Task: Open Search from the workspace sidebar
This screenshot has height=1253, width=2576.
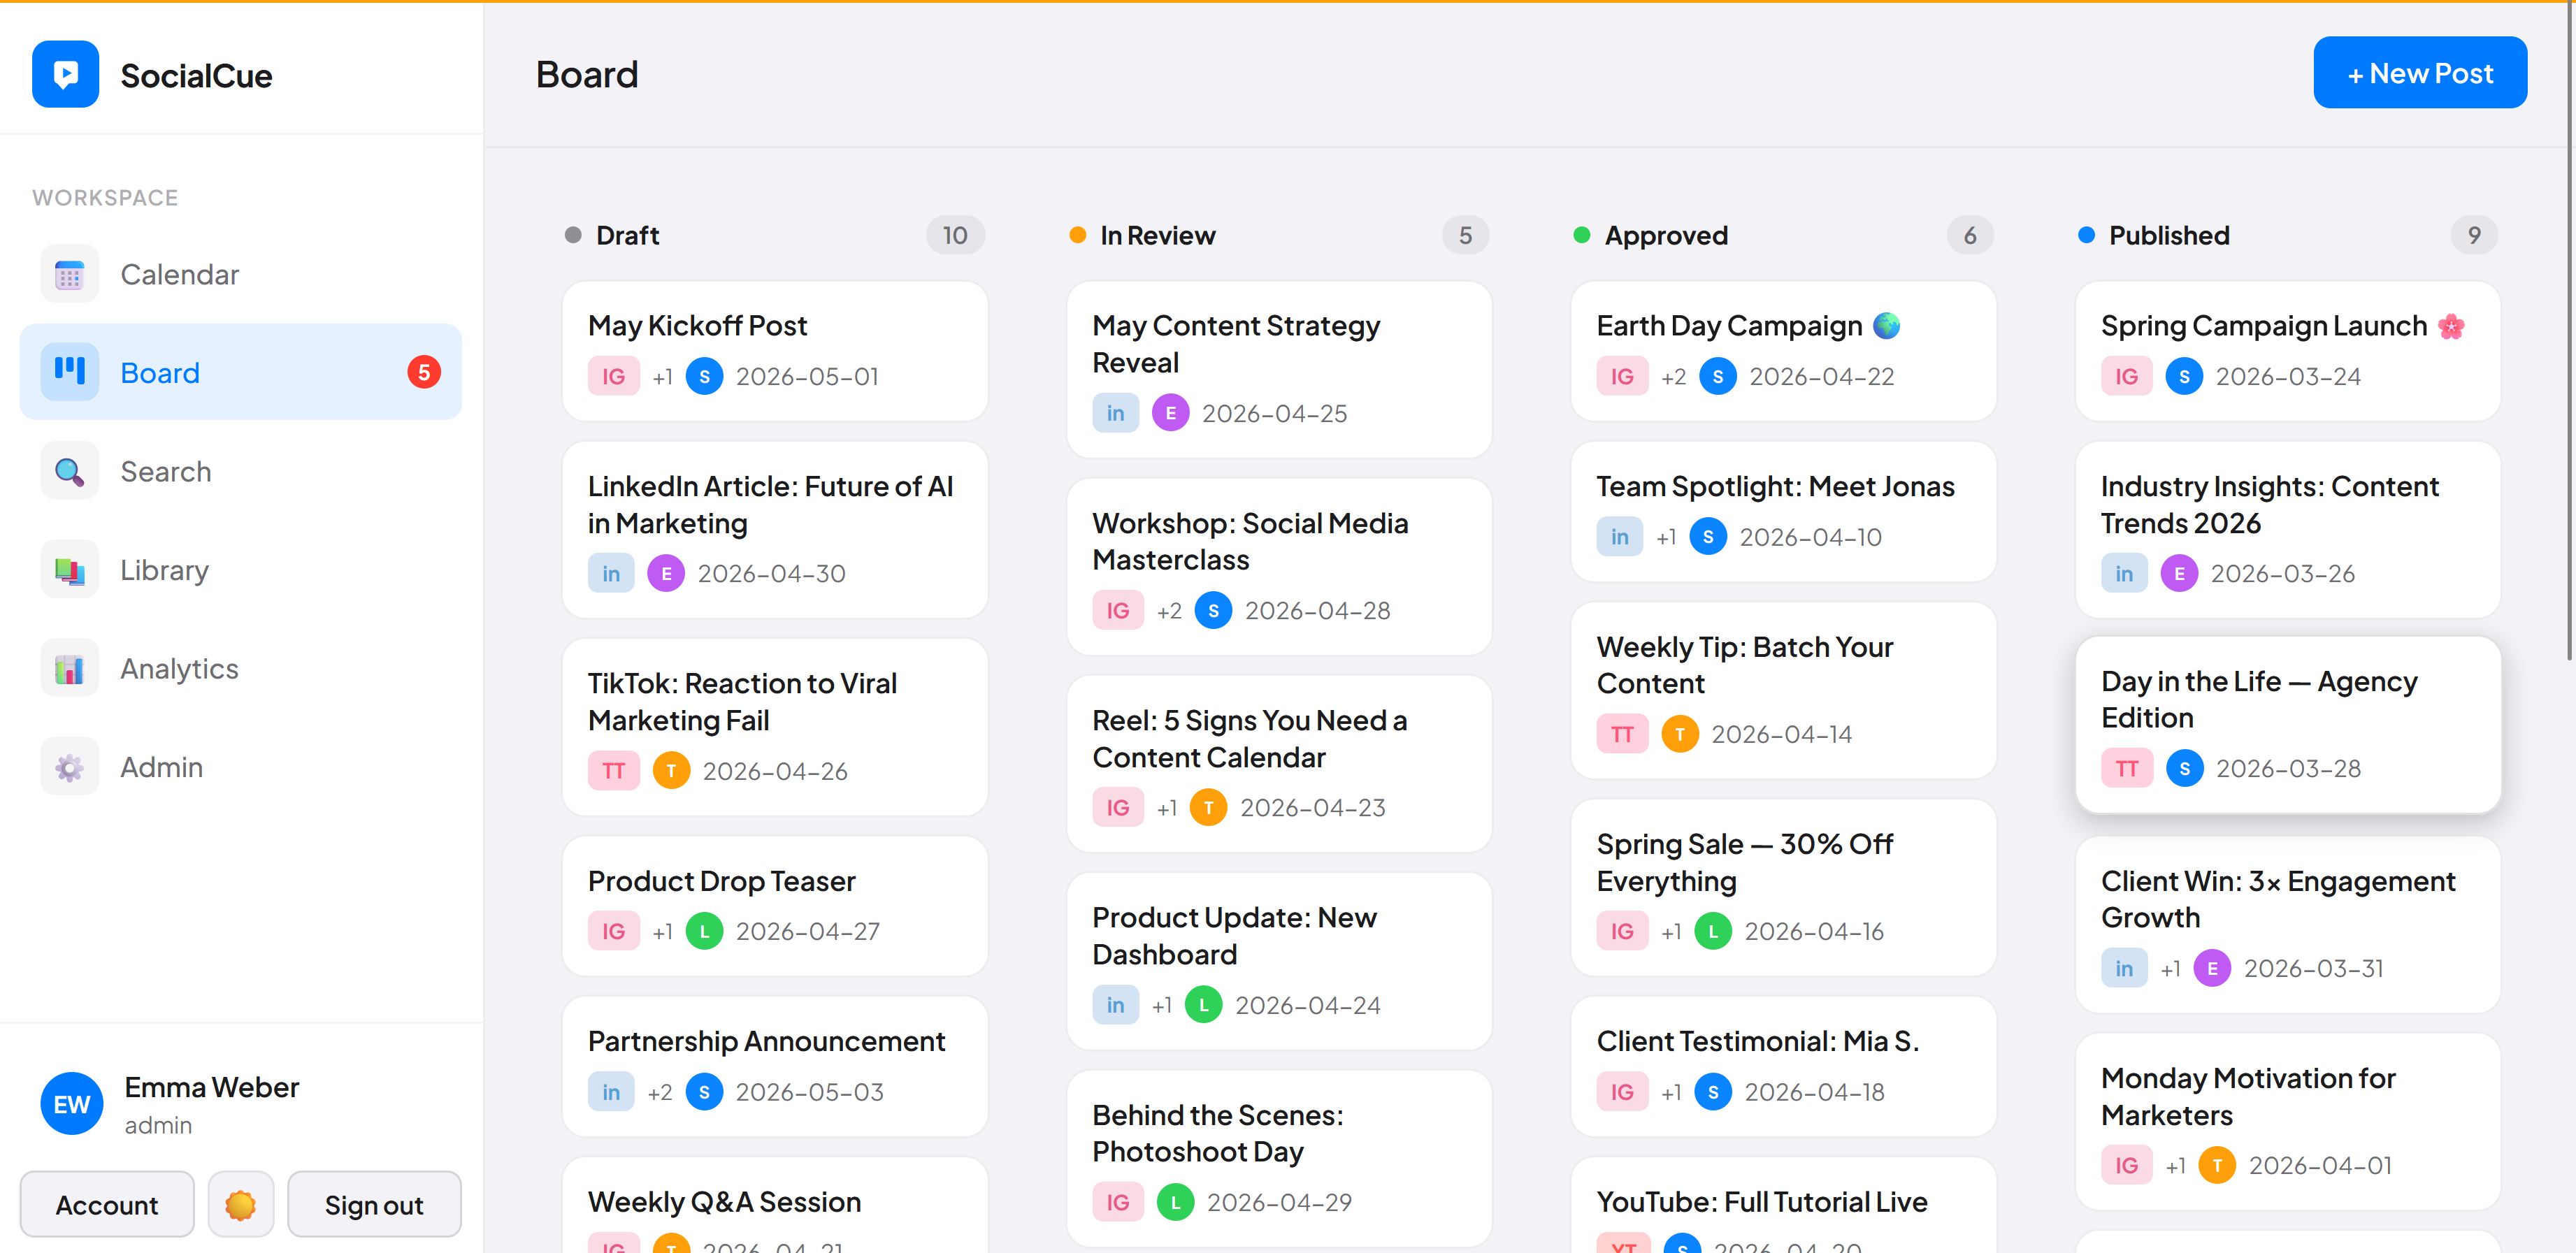Action: pyautogui.click(x=69, y=470)
